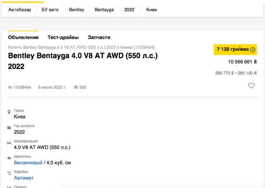This screenshot has height=188, width=265.
Task: Follow the Автомат transmission link
Action: (24, 178)
